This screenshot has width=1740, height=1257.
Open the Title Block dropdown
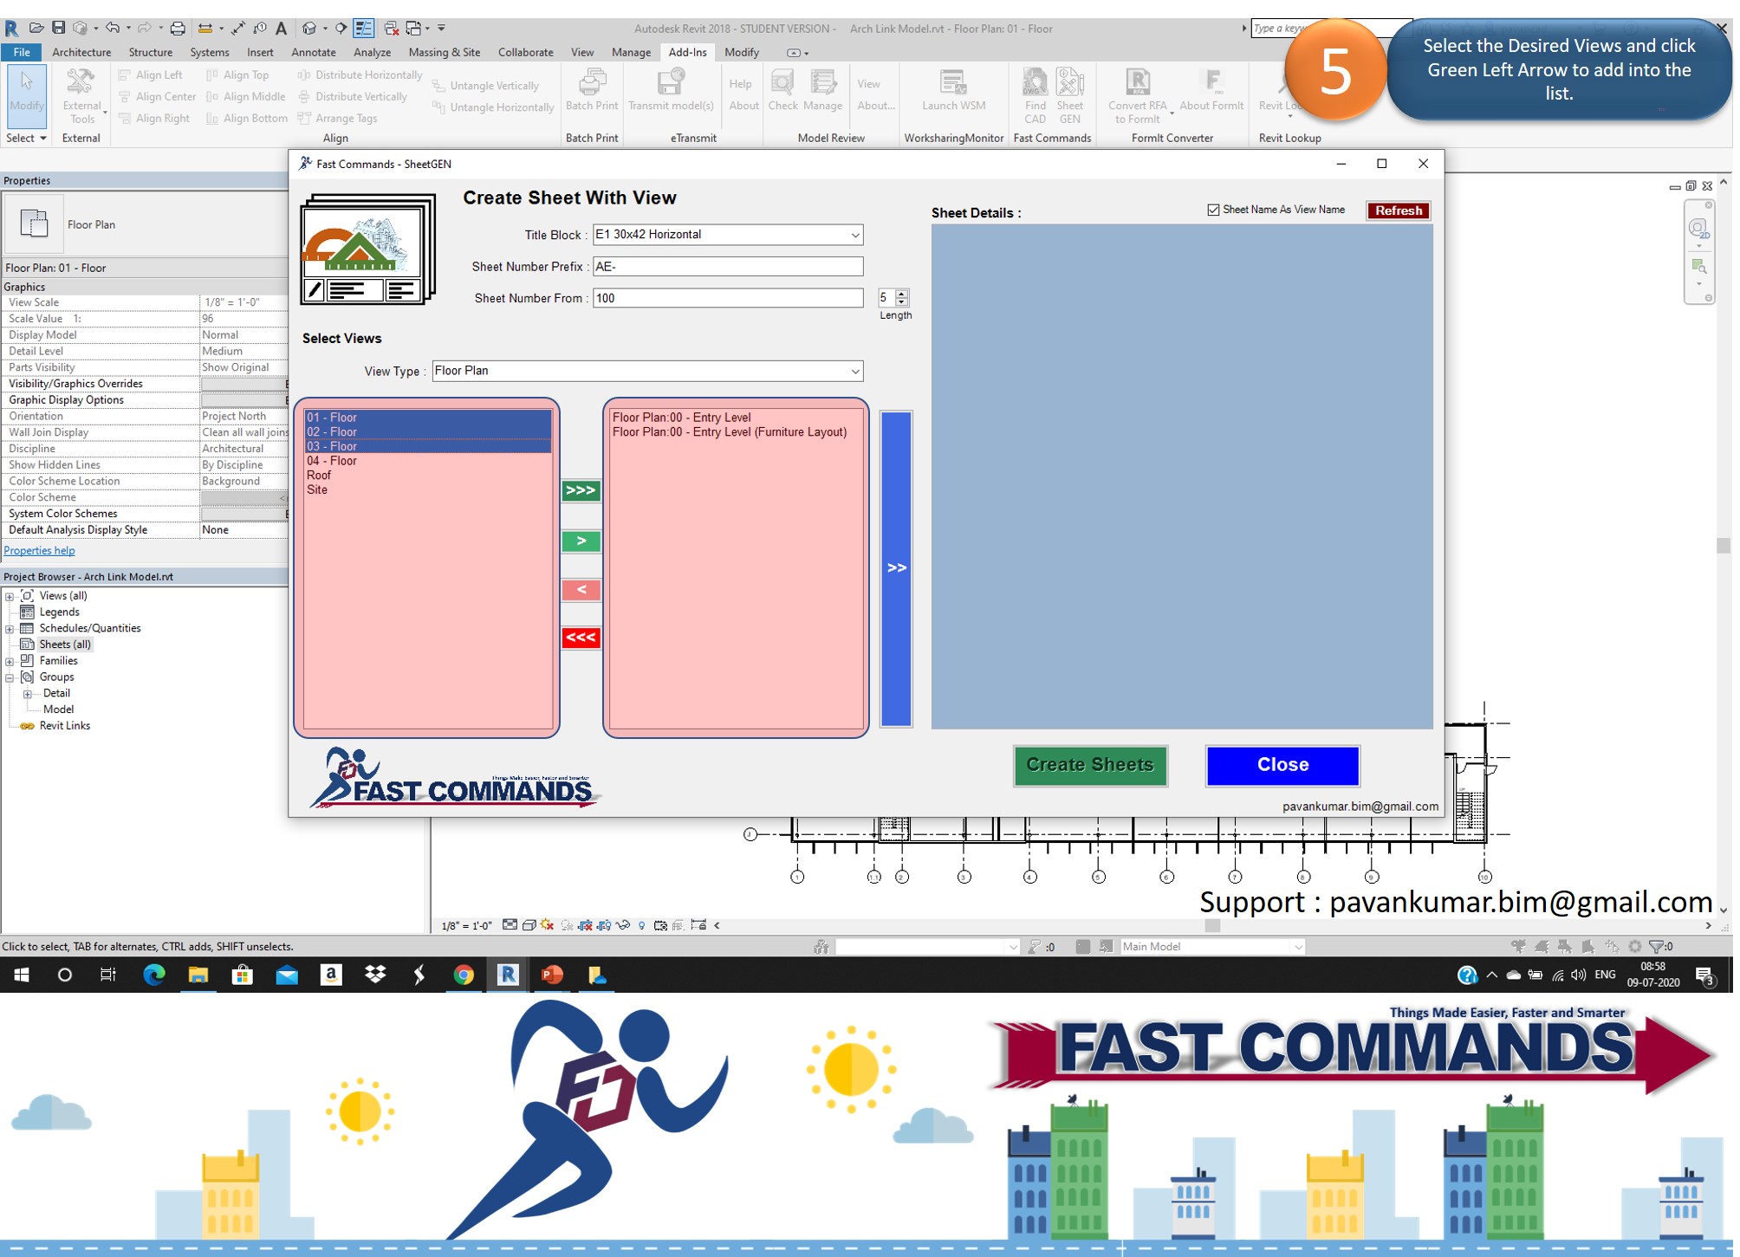click(854, 235)
